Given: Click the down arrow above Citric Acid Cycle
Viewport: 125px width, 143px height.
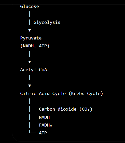Looking at the screenshot, I should (30, 86).
